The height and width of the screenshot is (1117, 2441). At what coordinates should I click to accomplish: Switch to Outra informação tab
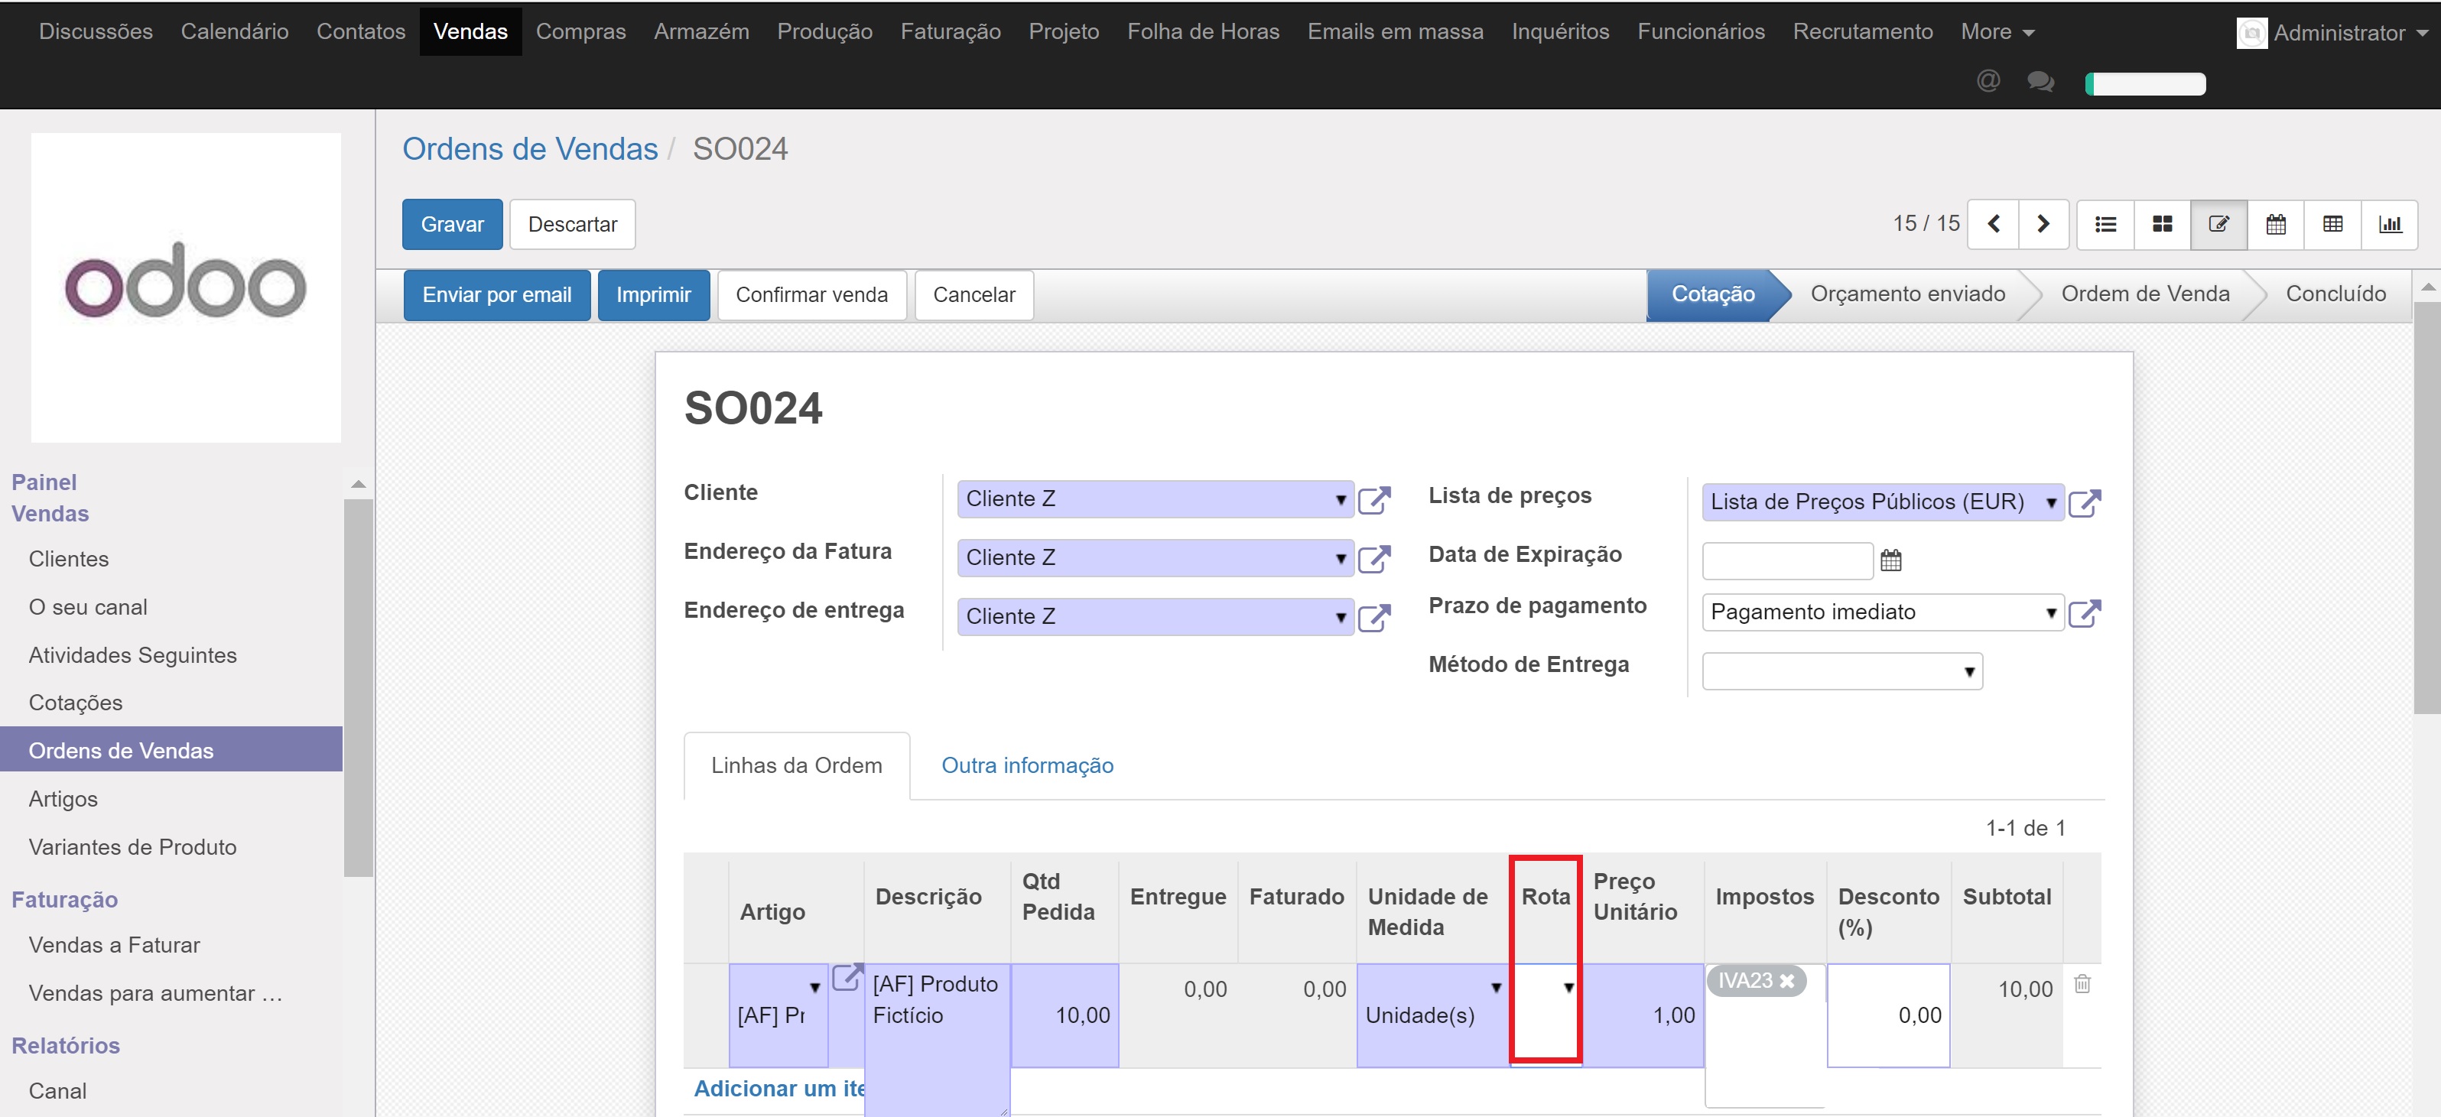(x=1026, y=765)
